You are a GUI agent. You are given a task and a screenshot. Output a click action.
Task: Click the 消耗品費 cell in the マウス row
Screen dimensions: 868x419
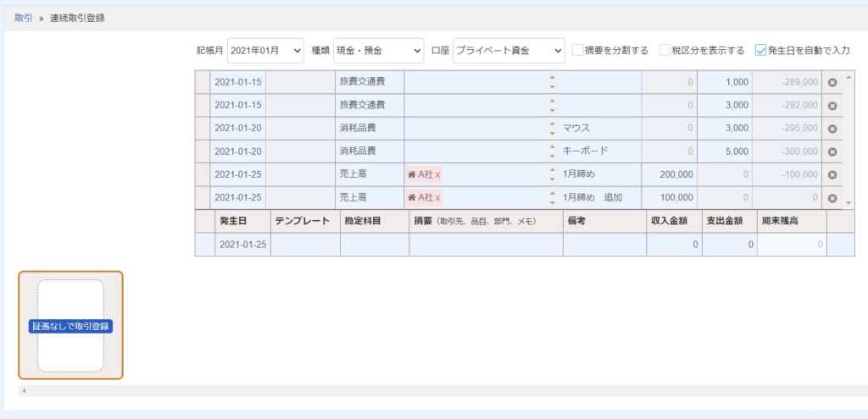coord(370,129)
